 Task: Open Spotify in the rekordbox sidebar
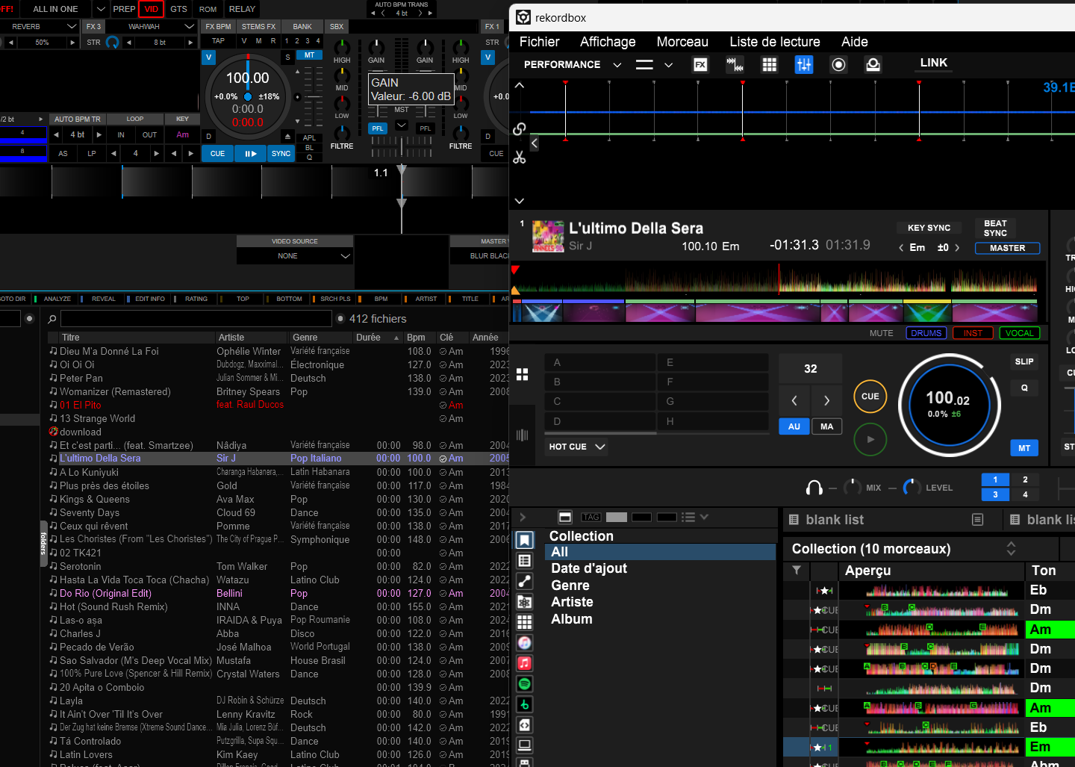click(x=525, y=684)
